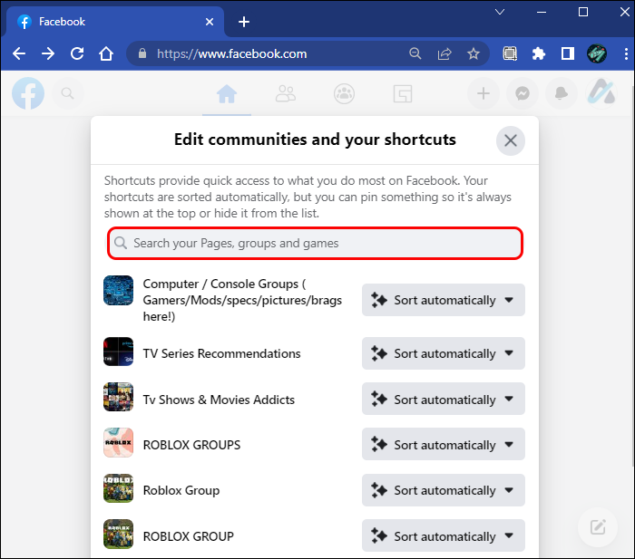Reload the page
The width and height of the screenshot is (635, 559).
tap(77, 53)
